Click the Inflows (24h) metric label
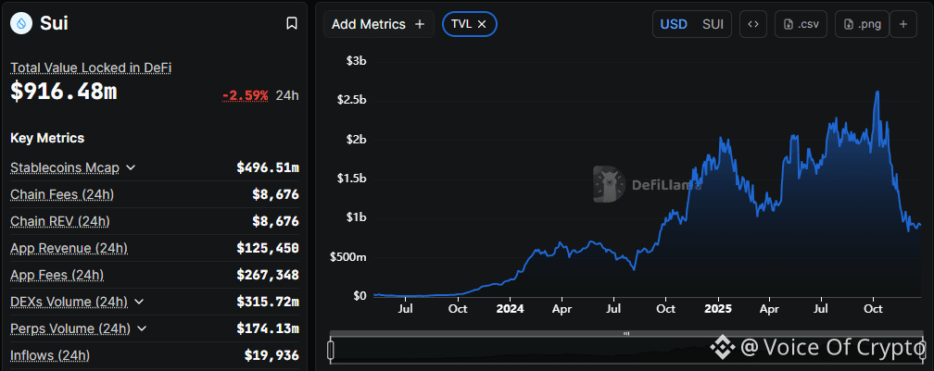The width and height of the screenshot is (934, 371). [50, 355]
